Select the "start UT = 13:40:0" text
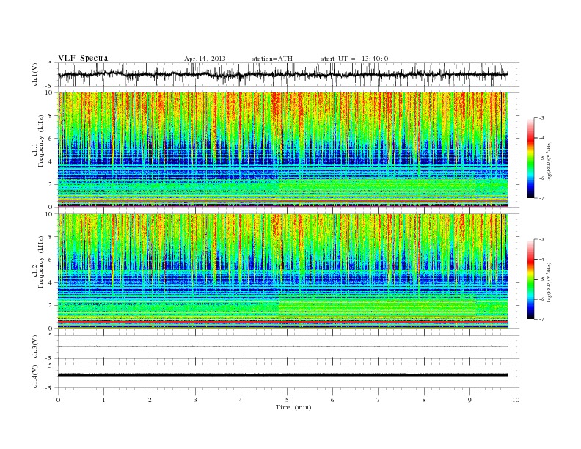 pyautogui.click(x=354, y=59)
